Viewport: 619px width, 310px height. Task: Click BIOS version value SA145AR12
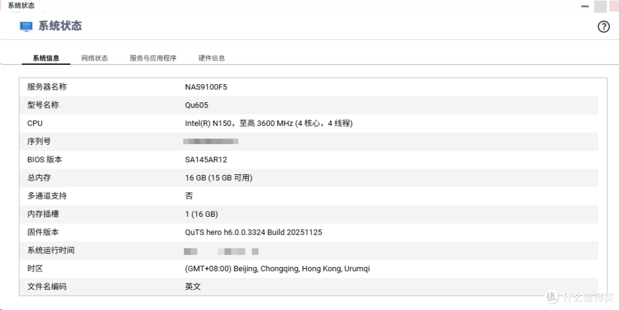(206, 160)
